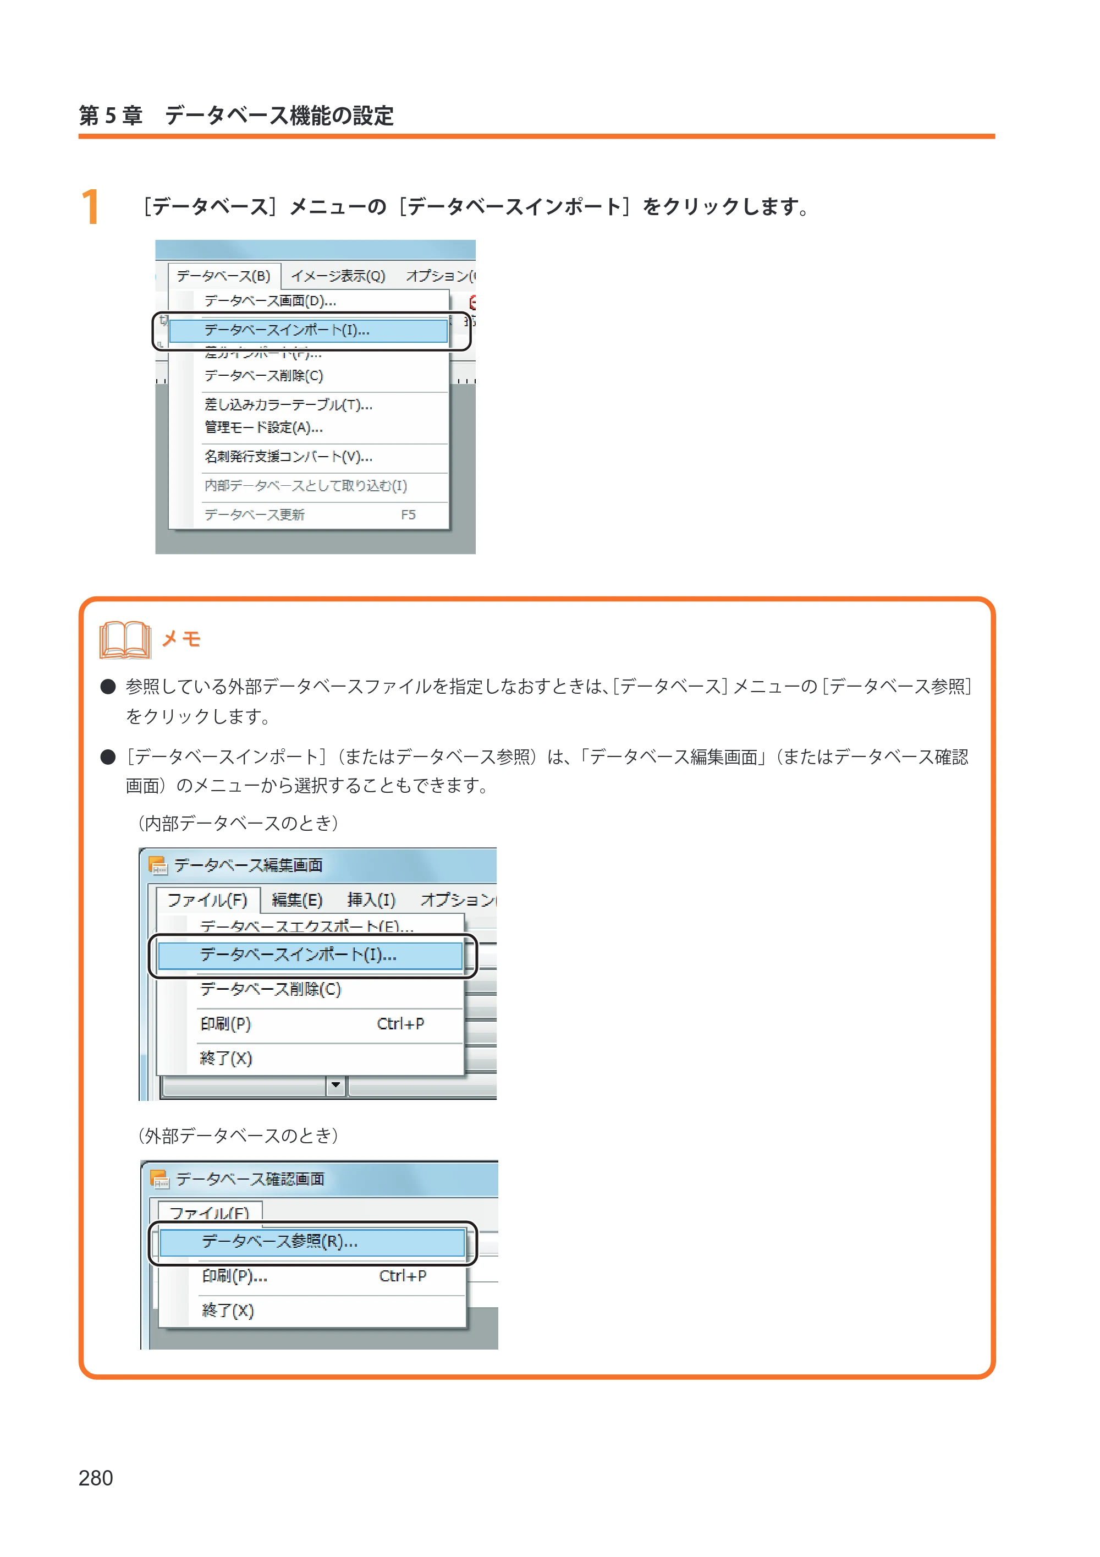
Task: Choose 管理モード設定(A)... entry
Action: click(x=309, y=428)
